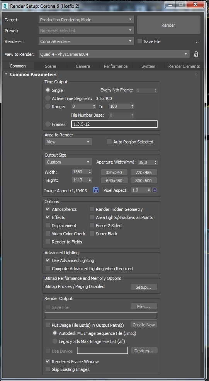209x381 pixels.
Task: Choose the 320x240 preset size
Action: click(114, 172)
